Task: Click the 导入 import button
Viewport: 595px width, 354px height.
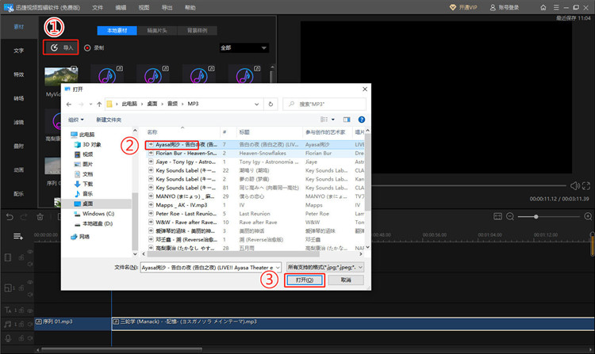Action: point(61,48)
